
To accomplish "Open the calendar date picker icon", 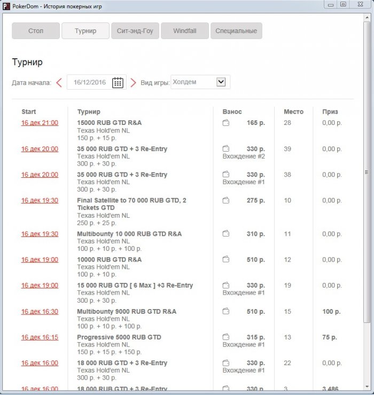I will tap(118, 82).
